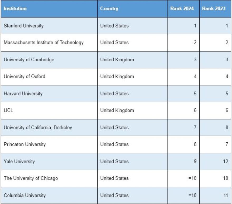Image resolution: width=232 pixels, height=204 pixels.
Task: Click UCL's United Kingdom country cell
Action: [x=117, y=110]
